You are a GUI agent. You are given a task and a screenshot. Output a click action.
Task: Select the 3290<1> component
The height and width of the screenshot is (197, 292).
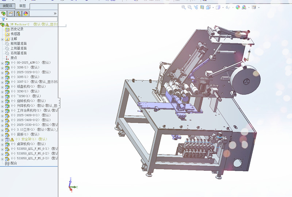click(25, 91)
